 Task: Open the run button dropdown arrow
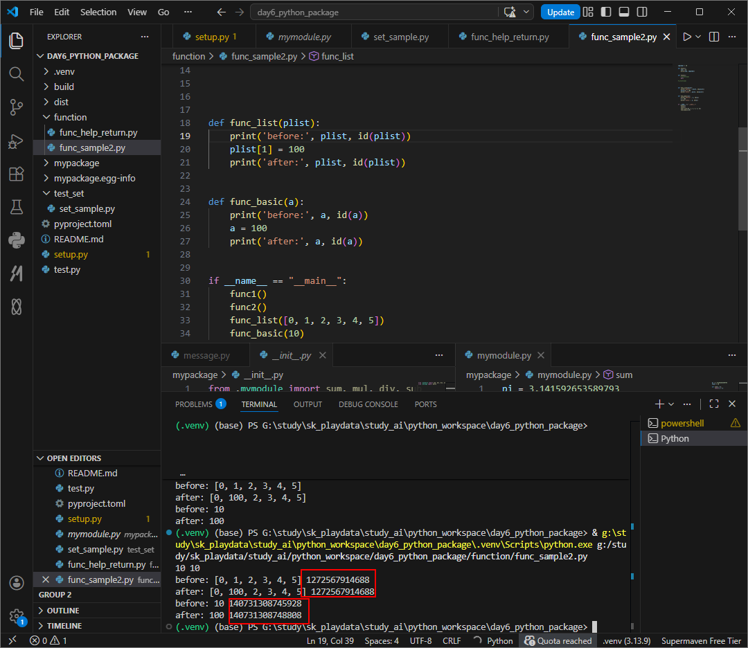(x=698, y=37)
